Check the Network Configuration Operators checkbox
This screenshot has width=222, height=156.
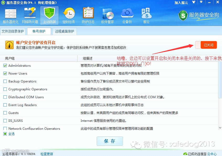click(5, 128)
